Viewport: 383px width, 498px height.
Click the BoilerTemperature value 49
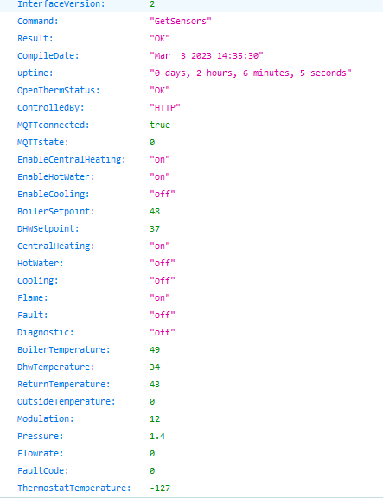155,349
